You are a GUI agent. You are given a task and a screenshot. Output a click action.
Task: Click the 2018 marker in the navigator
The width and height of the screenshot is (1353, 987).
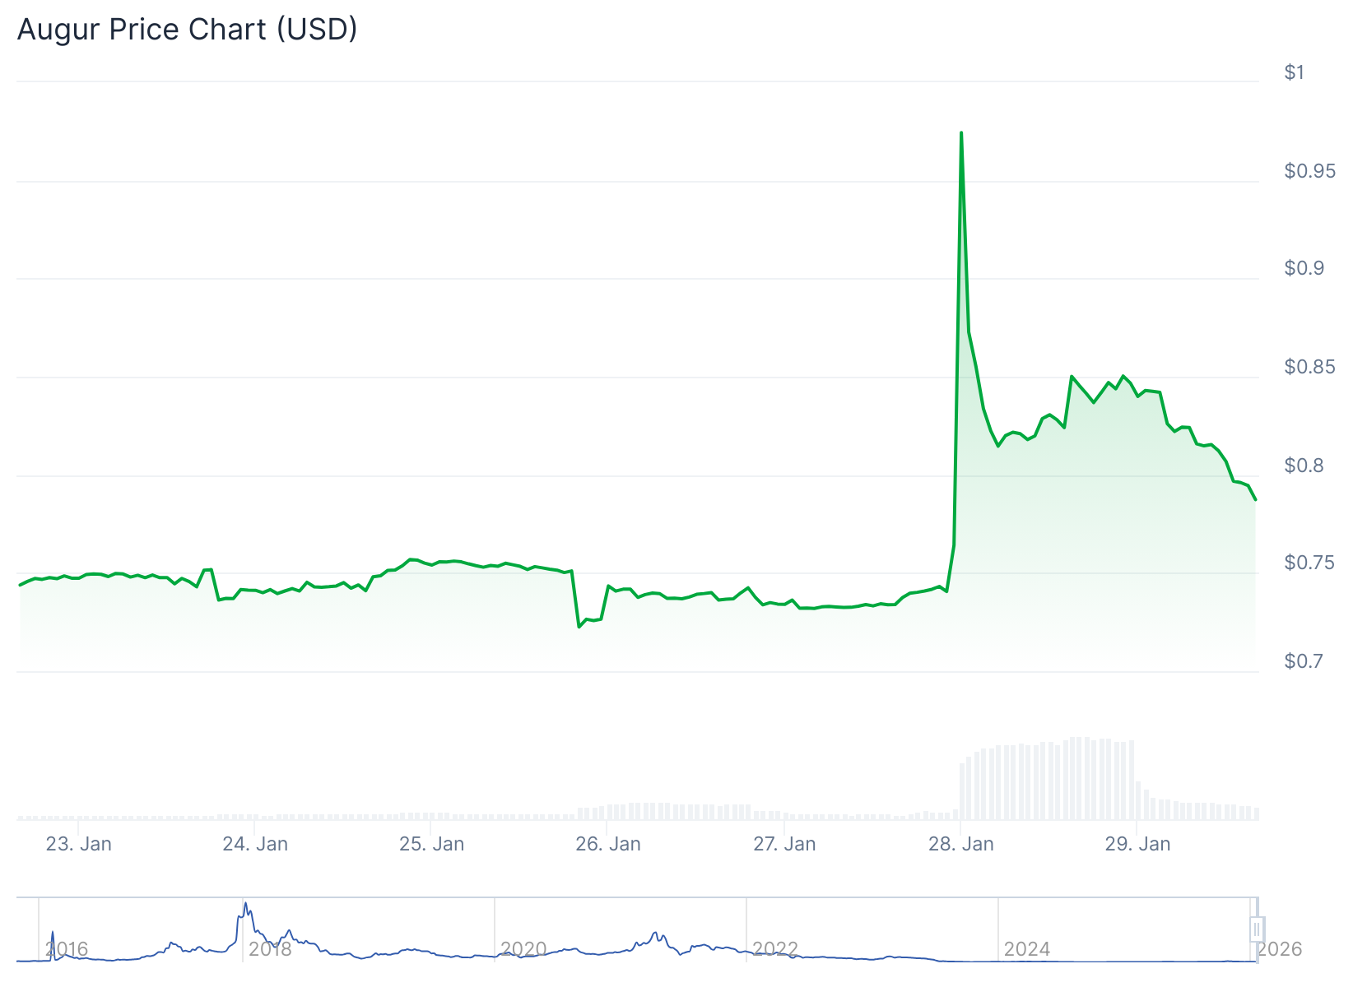[x=270, y=949]
